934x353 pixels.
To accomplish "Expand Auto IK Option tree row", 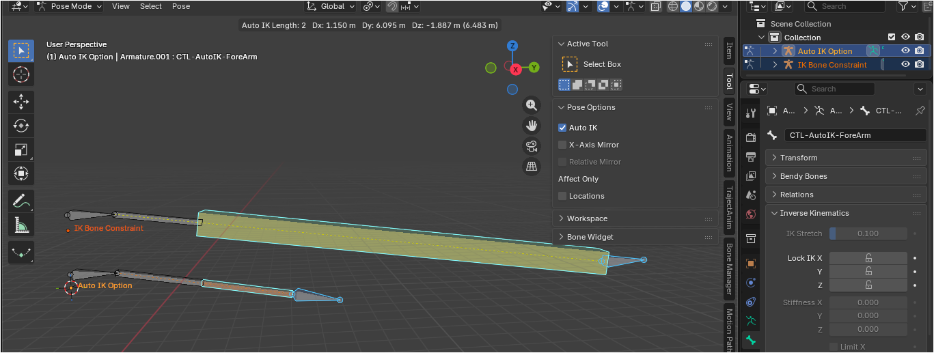I will click(775, 51).
